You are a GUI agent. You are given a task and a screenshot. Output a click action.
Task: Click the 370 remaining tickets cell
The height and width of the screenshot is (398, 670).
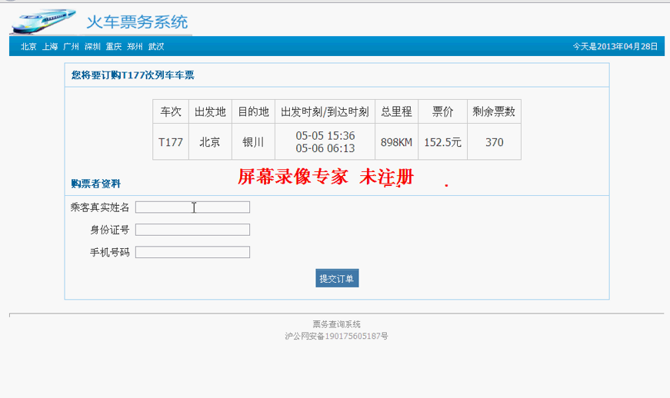pos(495,142)
